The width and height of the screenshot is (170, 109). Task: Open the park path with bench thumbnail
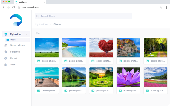(156, 47)
